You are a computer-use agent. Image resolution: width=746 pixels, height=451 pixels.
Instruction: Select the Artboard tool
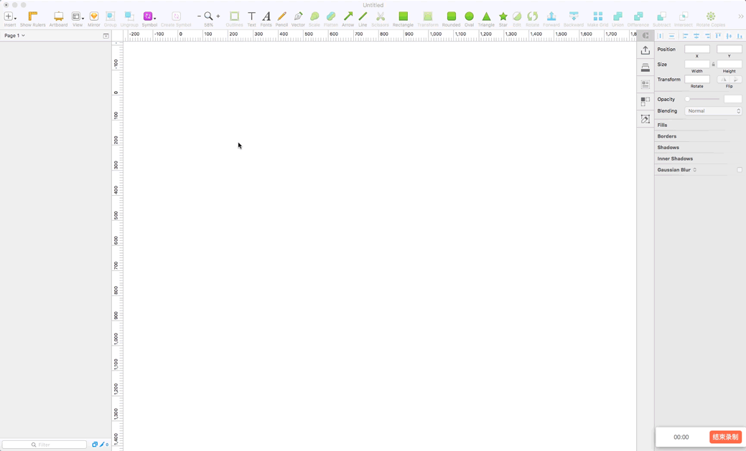click(58, 16)
